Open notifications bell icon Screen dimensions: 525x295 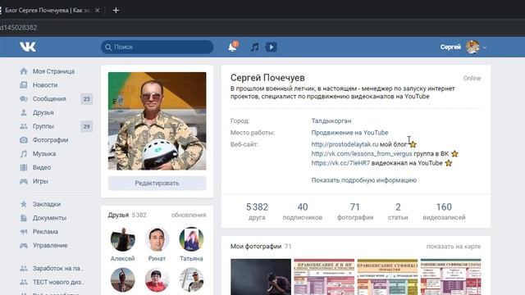(232, 47)
